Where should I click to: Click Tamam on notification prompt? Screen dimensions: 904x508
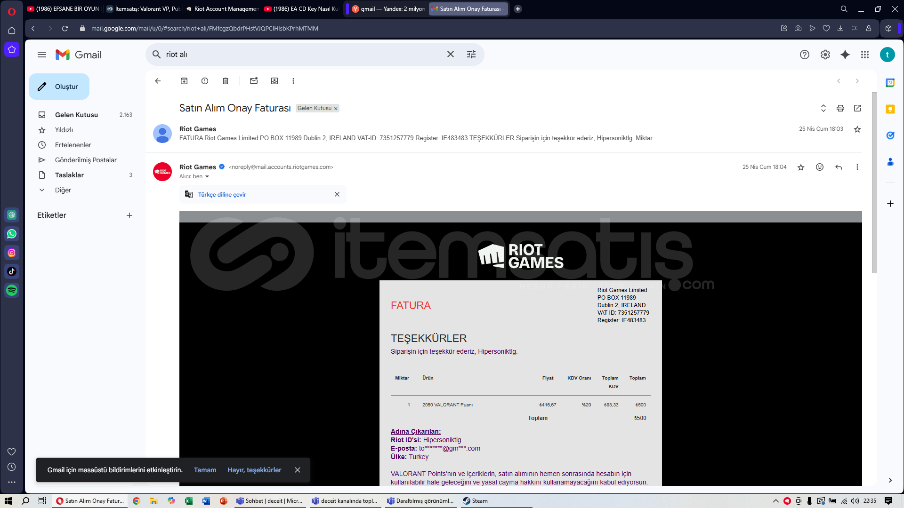pos(205,470)
